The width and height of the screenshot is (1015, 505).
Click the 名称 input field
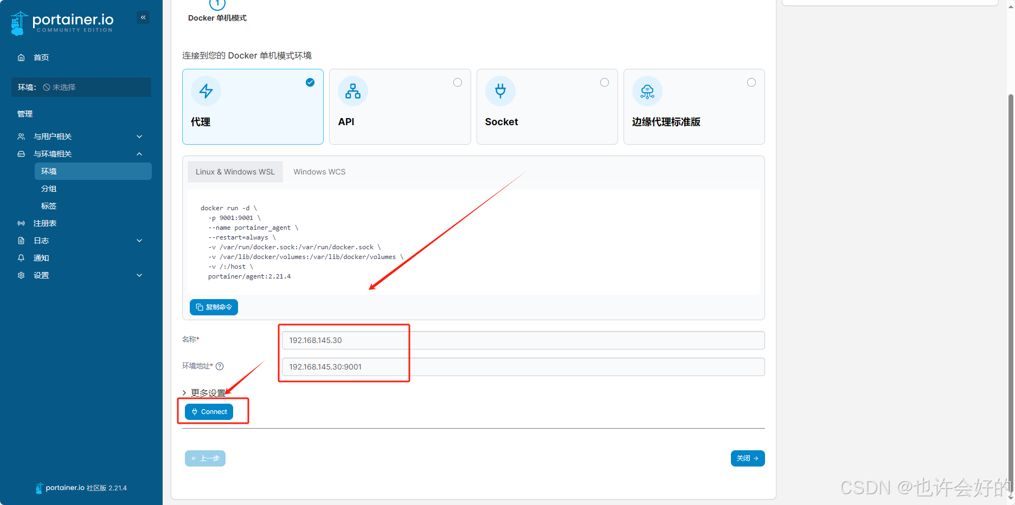coord(523,340)
